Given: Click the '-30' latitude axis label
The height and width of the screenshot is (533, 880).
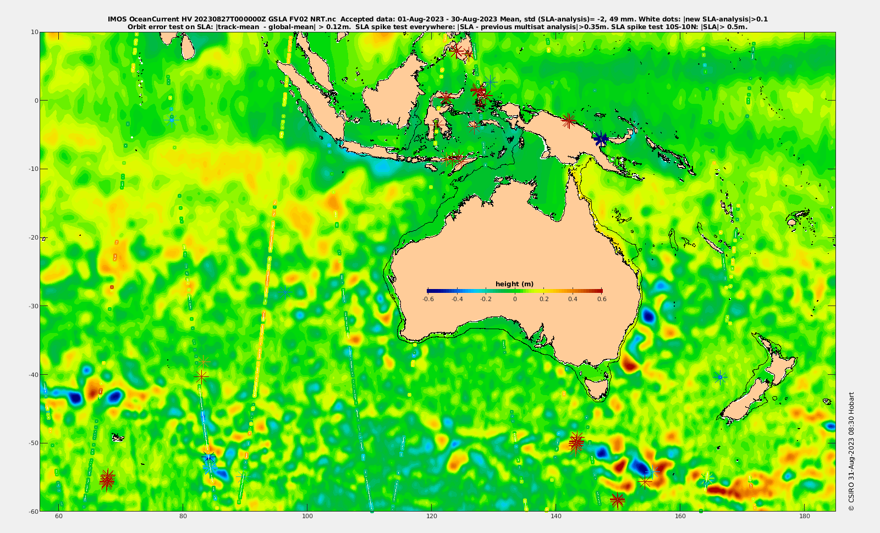Looking at the screenshot, I should pyautogui.click(x=34, y=306).
